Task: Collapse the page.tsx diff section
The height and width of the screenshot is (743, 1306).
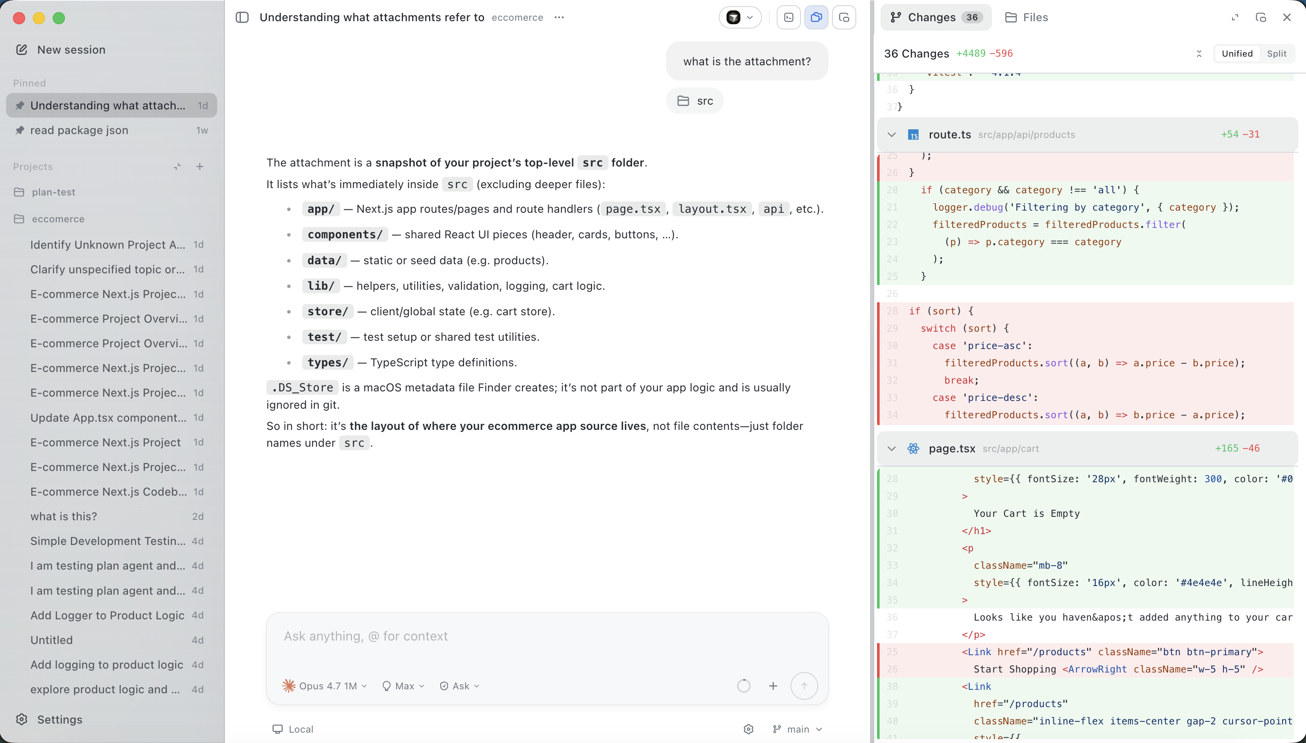Action: [x=891, y=448]
